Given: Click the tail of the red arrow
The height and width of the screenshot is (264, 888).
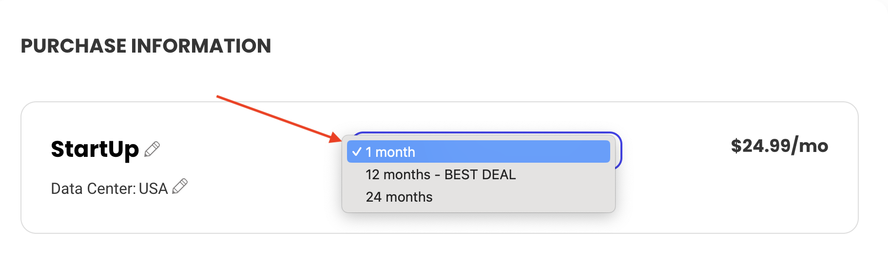Looking at the screenshot, I should pyautogui.click(x=218, y=96).
